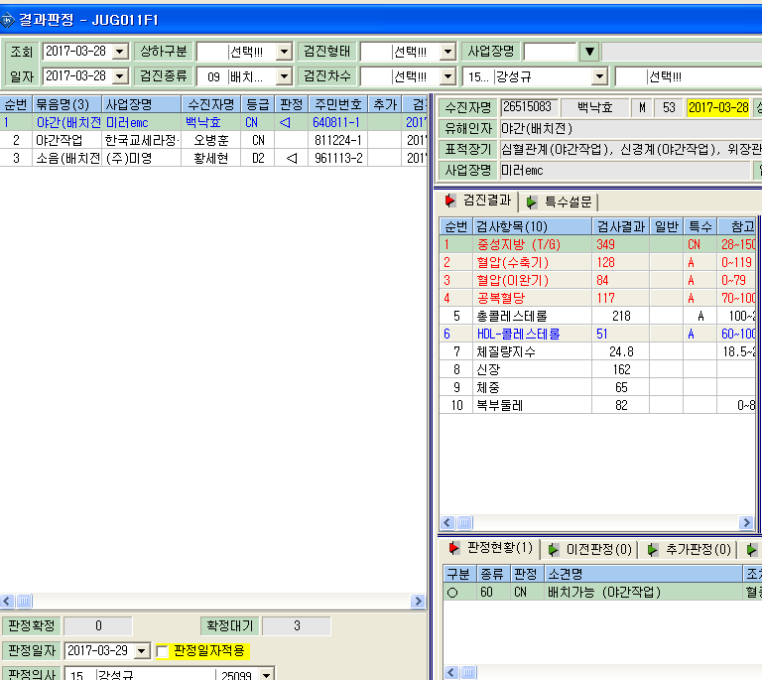Click the red flag icon on 검진결과 tab
The width and height of the screenshot is (762, 680).
pos(450,201)
